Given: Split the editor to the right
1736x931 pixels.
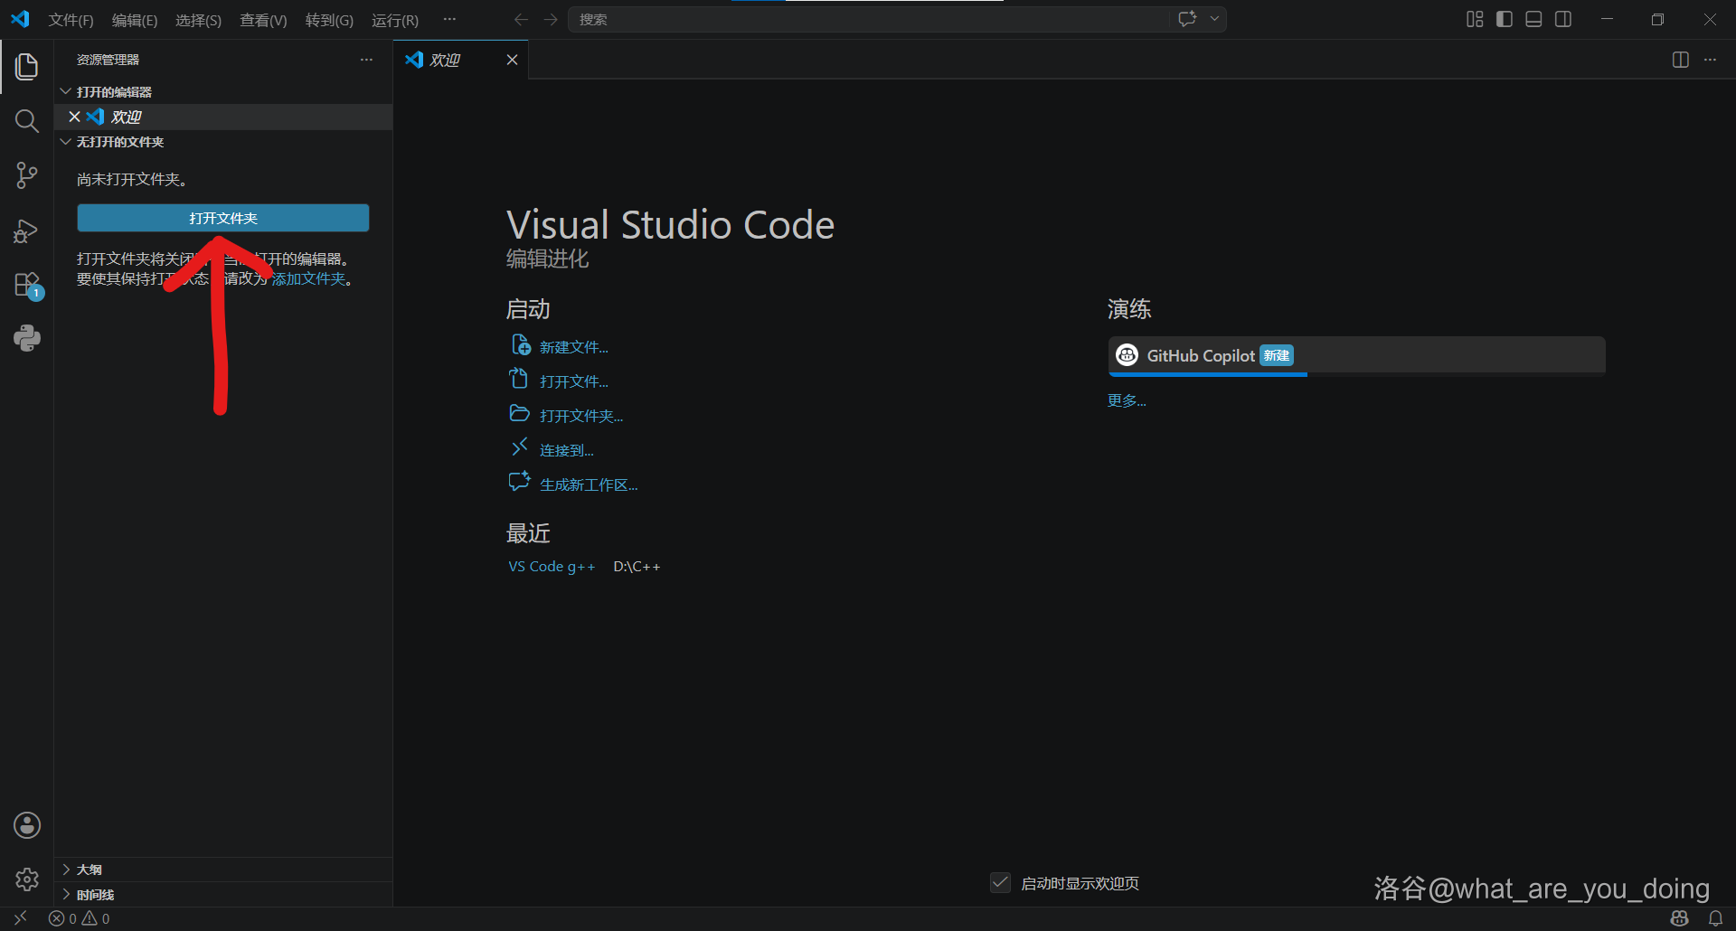Looking at the screenshot, I should (x=1681, y=60).
